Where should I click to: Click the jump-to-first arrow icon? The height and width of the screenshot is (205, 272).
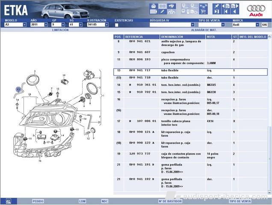226,12
